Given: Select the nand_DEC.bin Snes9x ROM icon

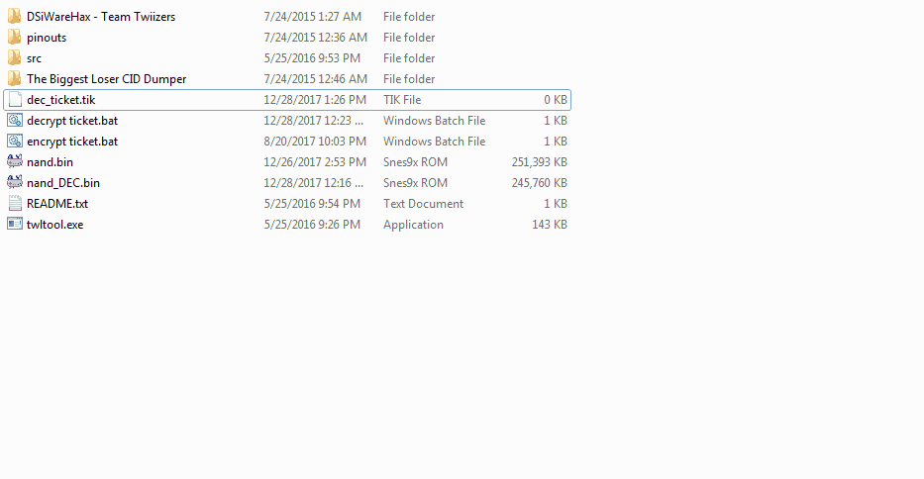Looking at the screenshot, I should pos(15,182).
